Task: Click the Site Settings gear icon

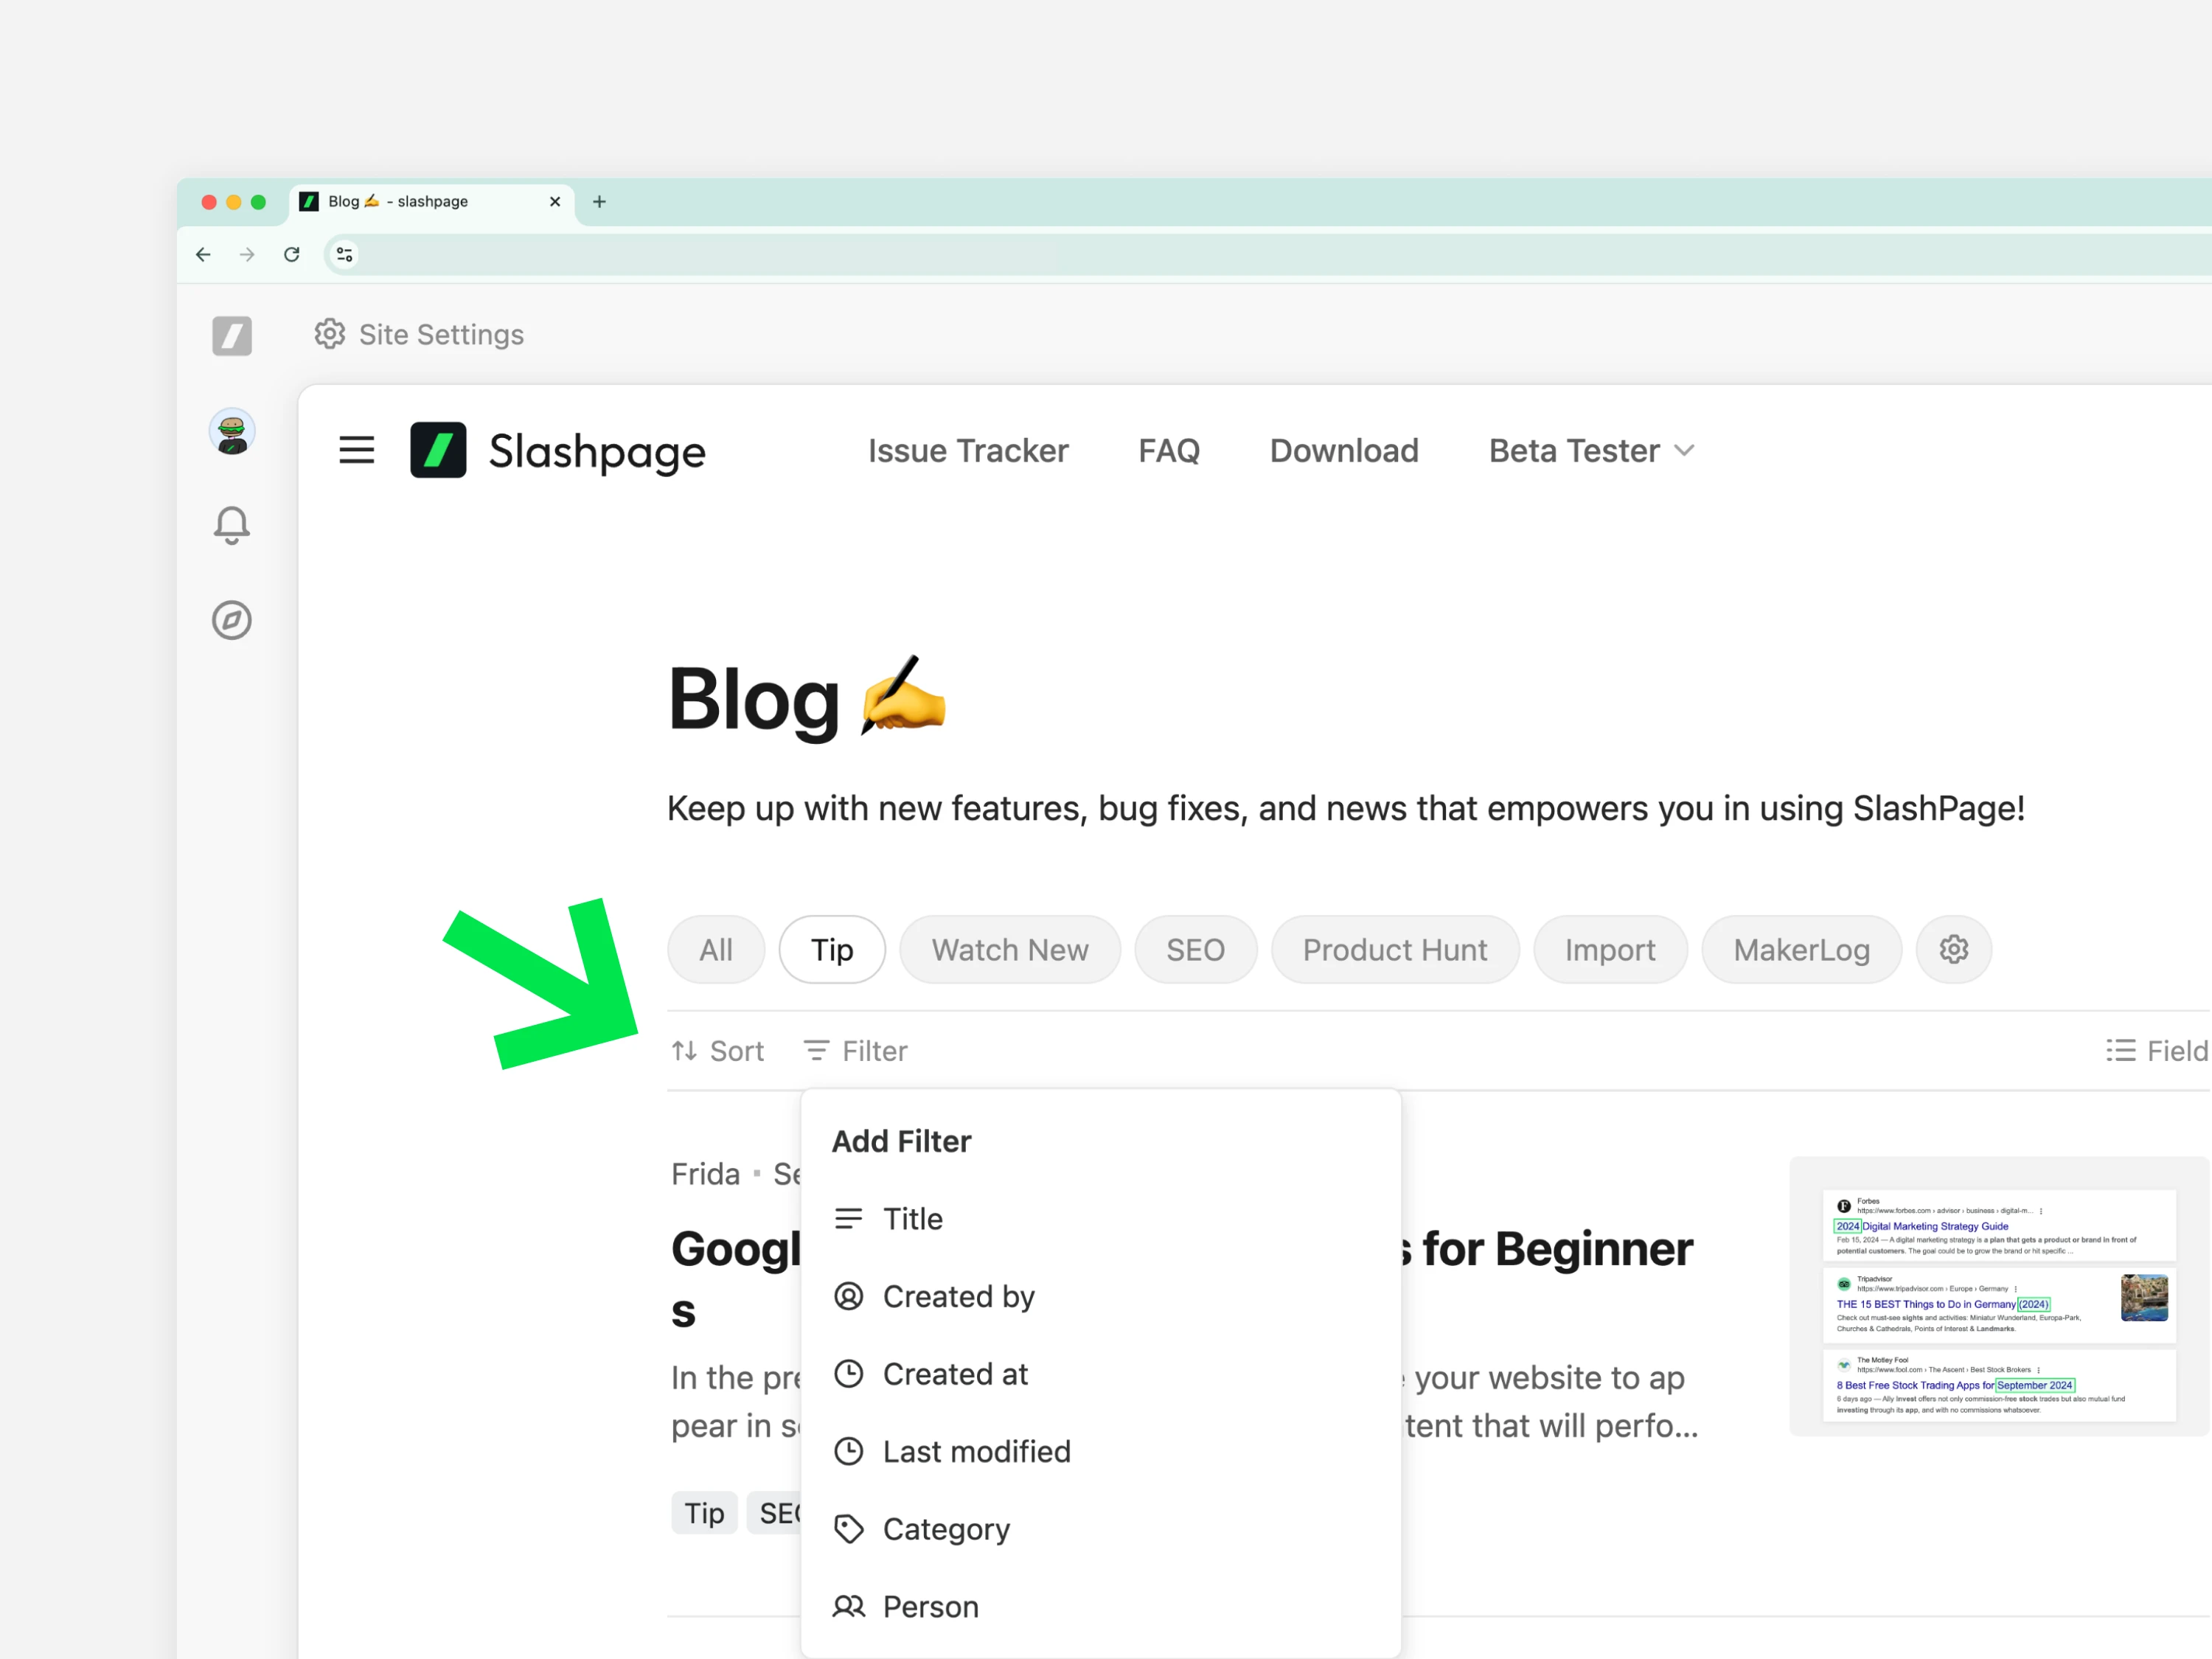Action: tap(330, 334)
